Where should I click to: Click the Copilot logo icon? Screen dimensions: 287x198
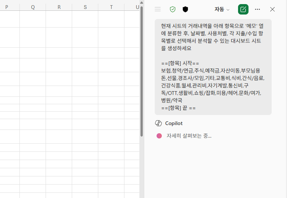pyautogui.click(x=158, y=123)
